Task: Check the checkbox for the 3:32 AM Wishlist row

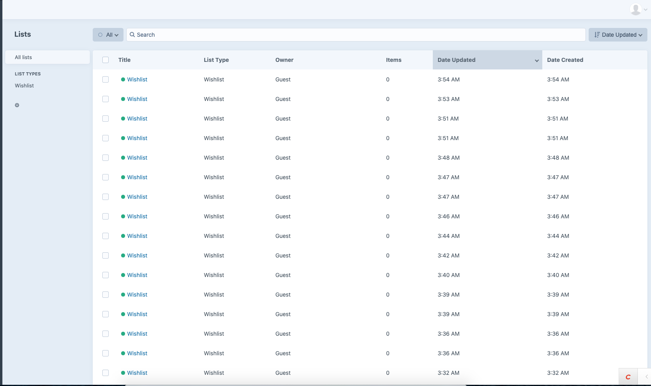Action: [106, 372]
